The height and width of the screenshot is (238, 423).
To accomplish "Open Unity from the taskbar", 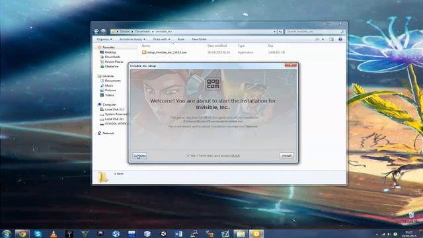I will 163,233.
